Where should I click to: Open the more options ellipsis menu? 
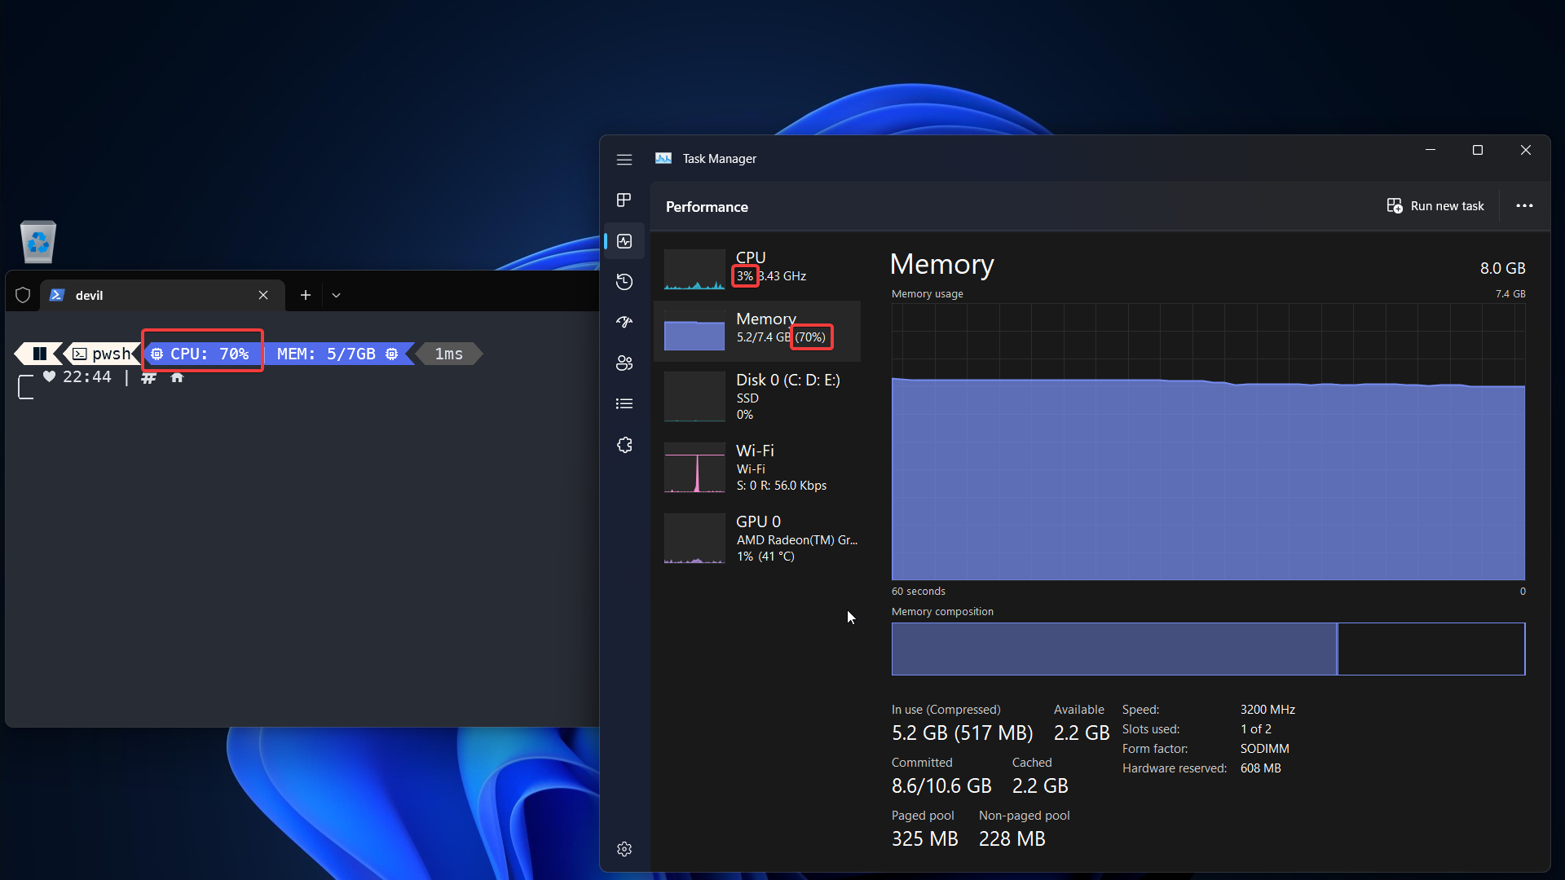coord(1524,205)
